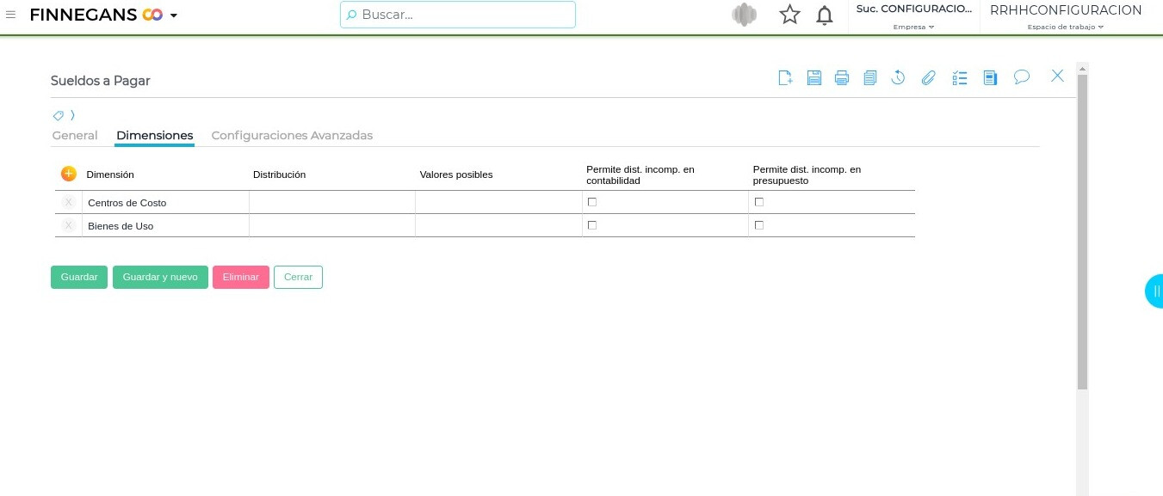Screen dimensions: 1163x496
Task: Click Valores posibles cell for Centros de Costo
Action: point(498,202)
